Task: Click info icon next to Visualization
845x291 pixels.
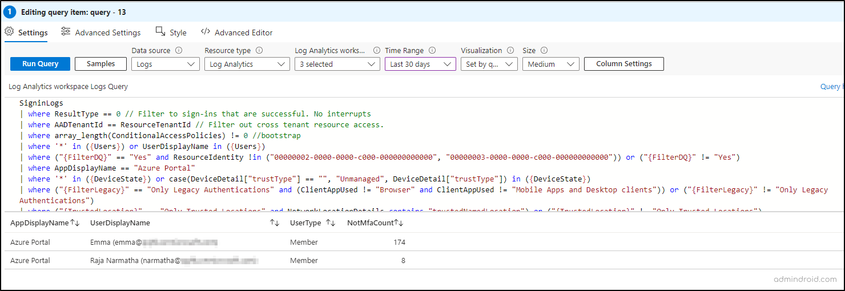Action: [510, 50]
